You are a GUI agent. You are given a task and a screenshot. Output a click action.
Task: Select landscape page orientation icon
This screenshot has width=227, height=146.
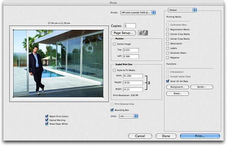(x=145, y=33)
